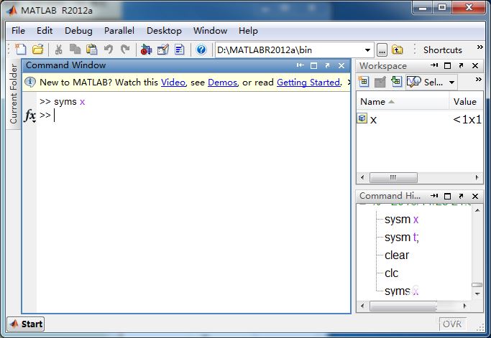
Task: Select 'sysm t;' history entry
Action: pyautogui.click(x=401, y=238)
